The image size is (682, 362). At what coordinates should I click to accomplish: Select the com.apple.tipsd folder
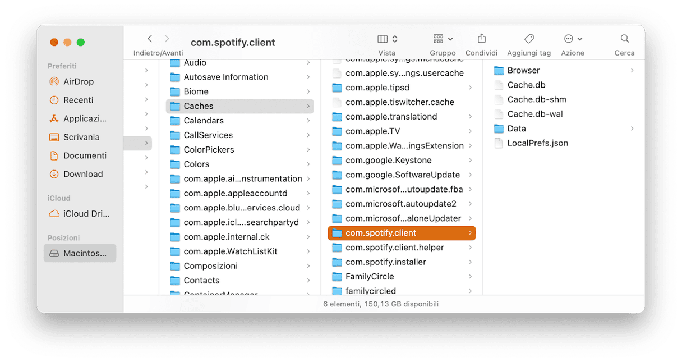click(402, 88)
